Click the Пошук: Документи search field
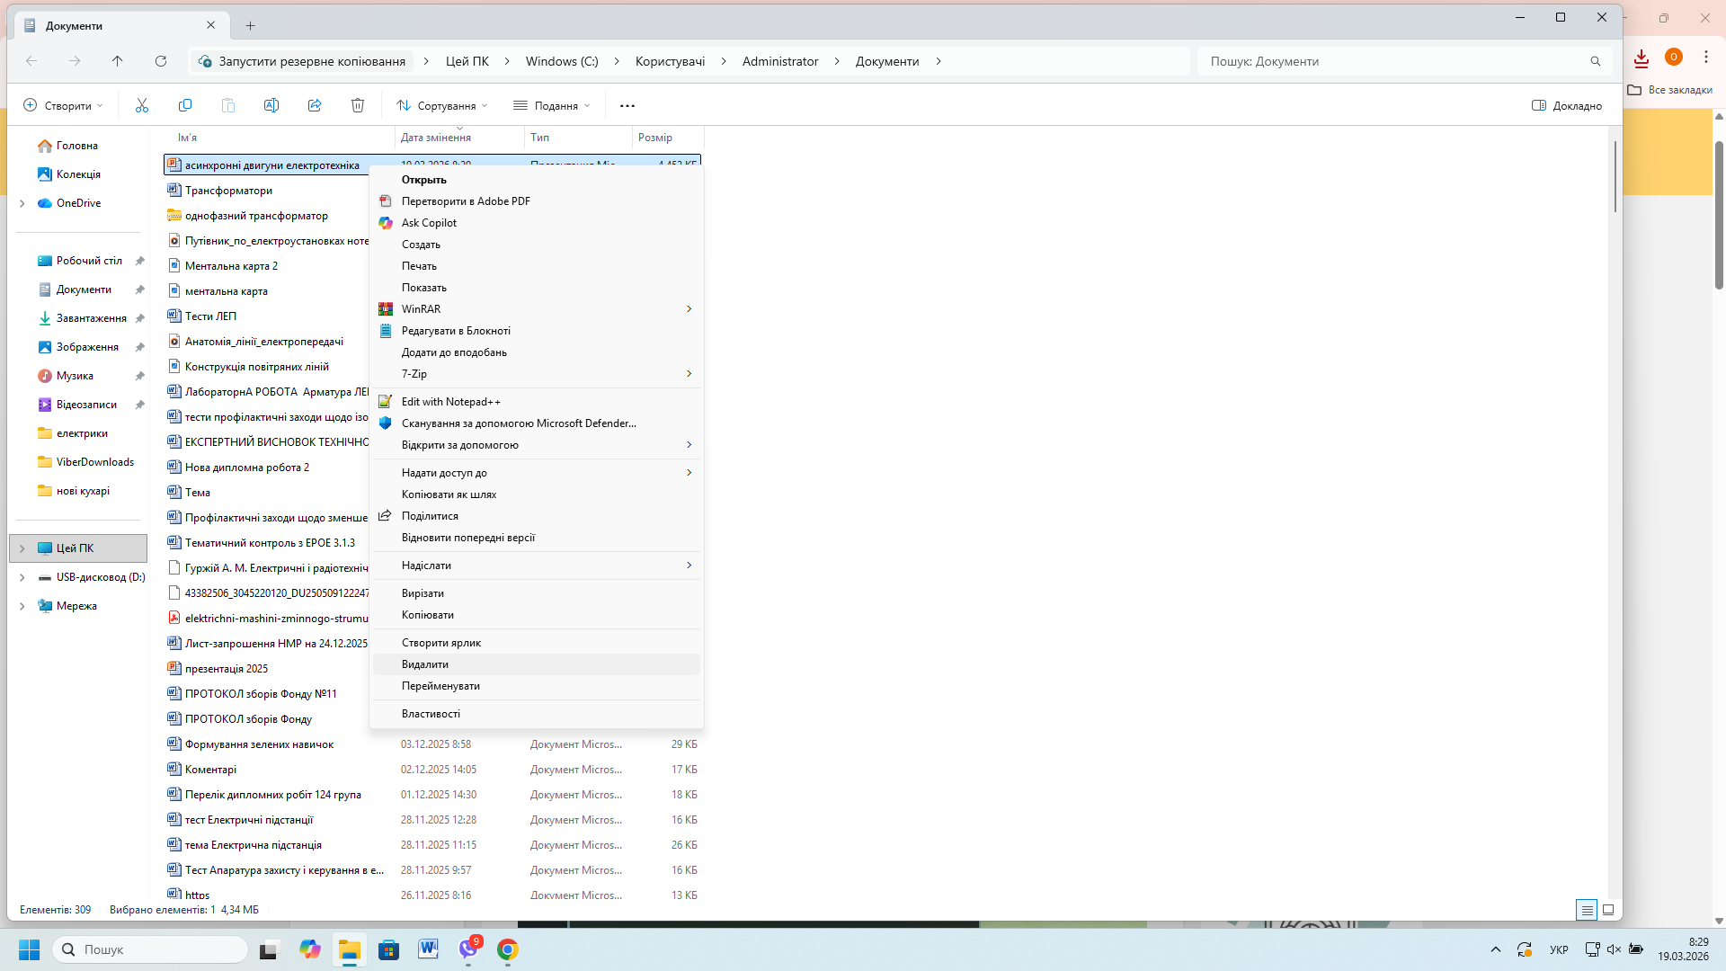1726x971 pixels. pyautogui.click(x=1393, y=61)
